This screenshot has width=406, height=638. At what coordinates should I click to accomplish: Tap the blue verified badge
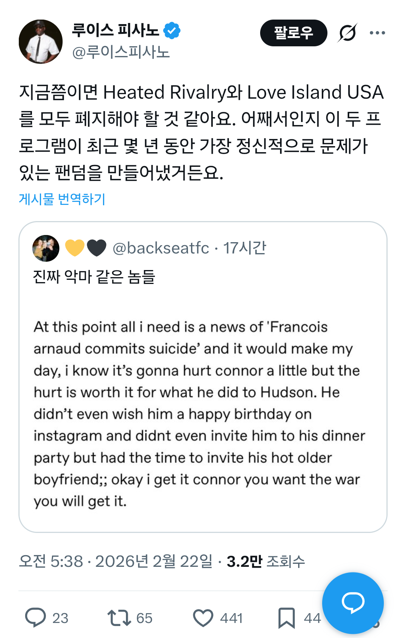172,31
